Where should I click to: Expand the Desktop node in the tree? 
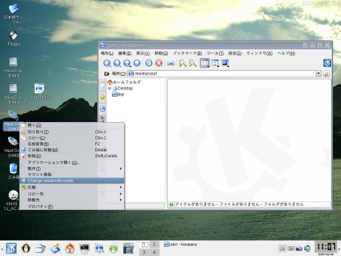point(109,88)
